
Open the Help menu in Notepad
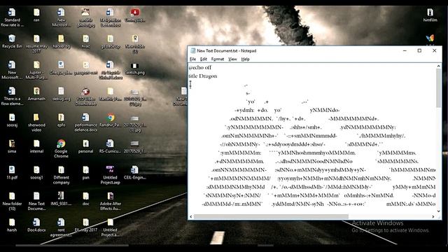246,59
